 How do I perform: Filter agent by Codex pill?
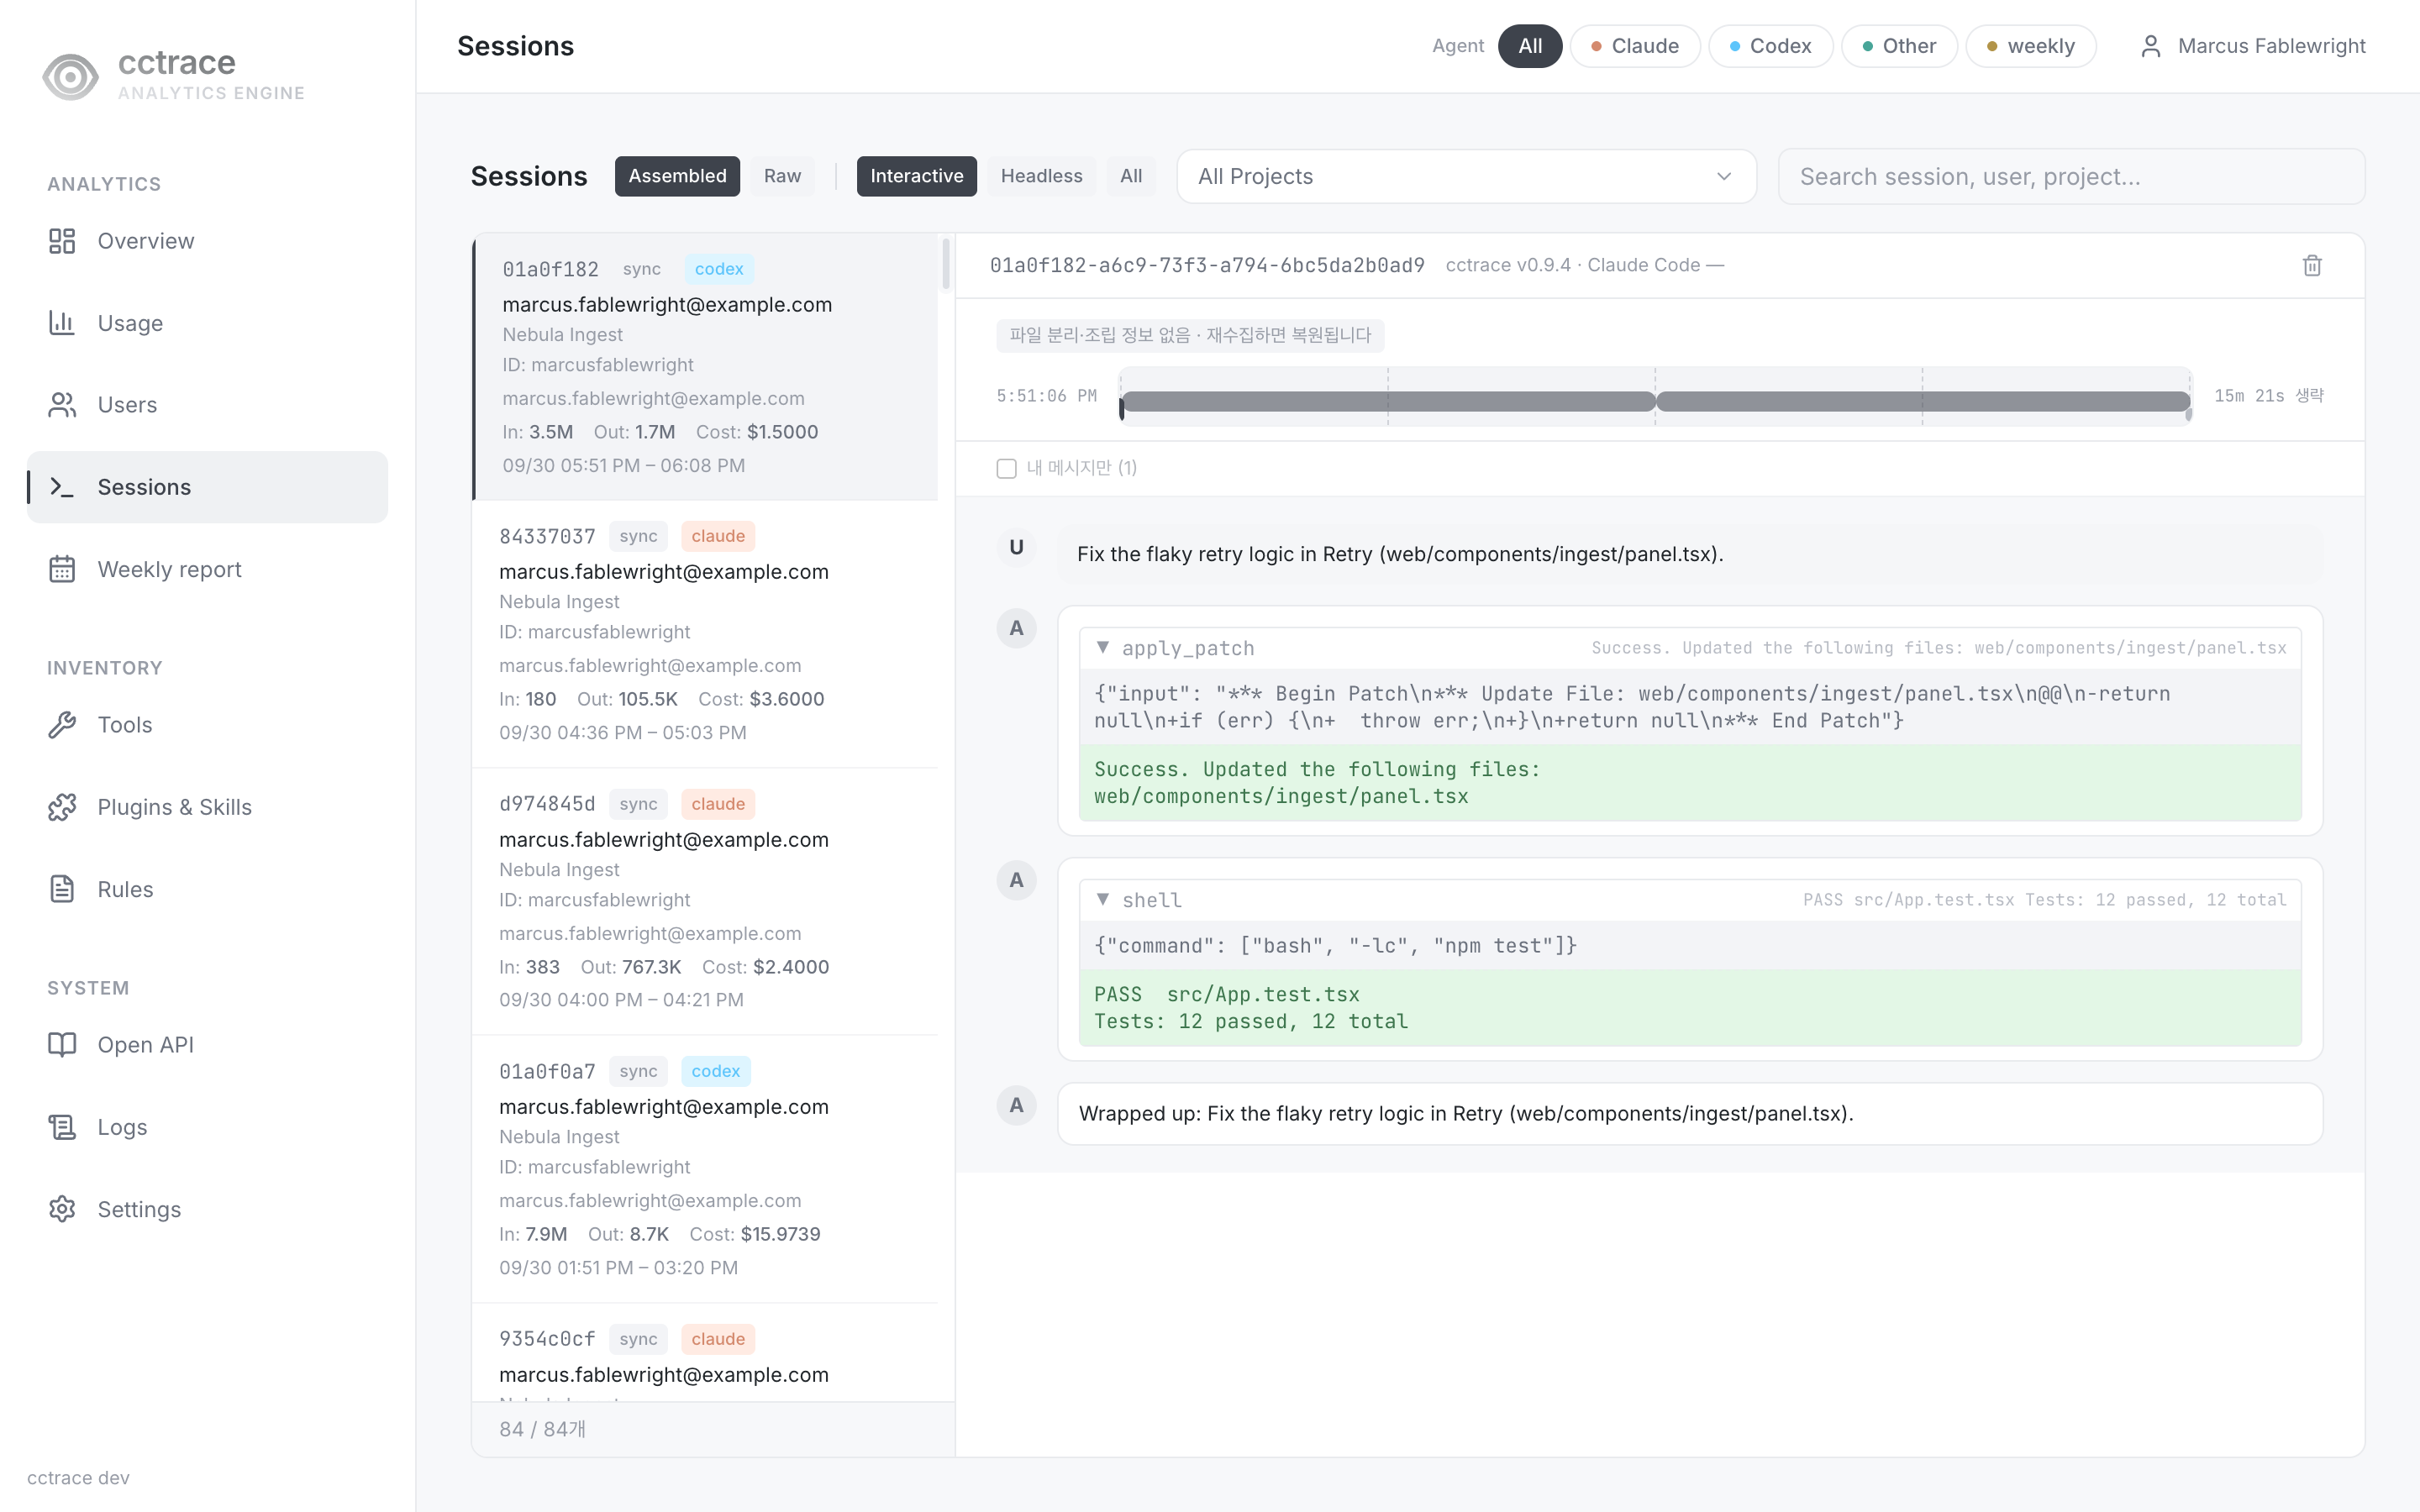[1770, 46]
